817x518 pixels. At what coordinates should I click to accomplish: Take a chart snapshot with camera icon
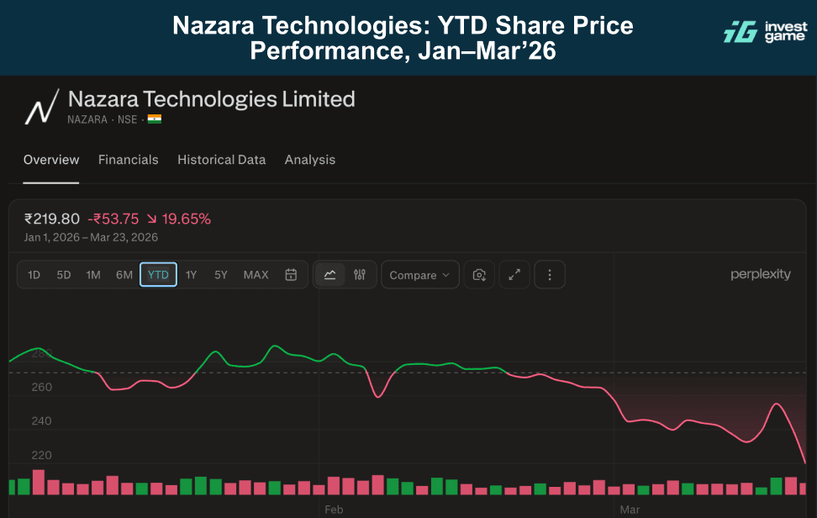[479, 275]
